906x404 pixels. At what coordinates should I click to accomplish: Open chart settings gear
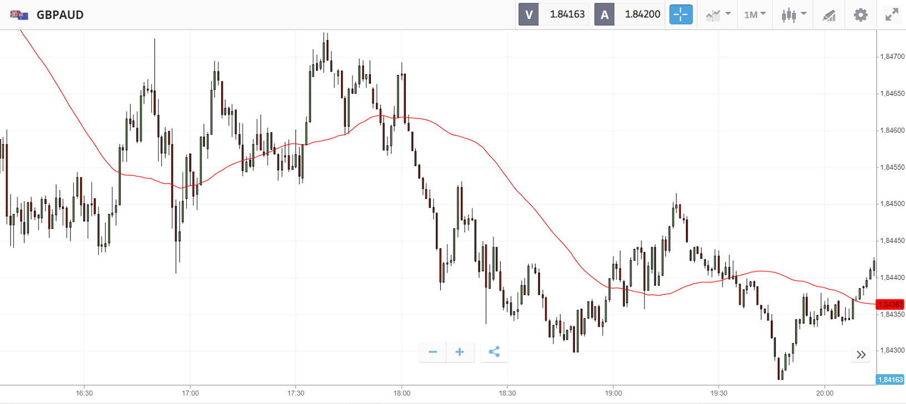(x=861, y=14)
